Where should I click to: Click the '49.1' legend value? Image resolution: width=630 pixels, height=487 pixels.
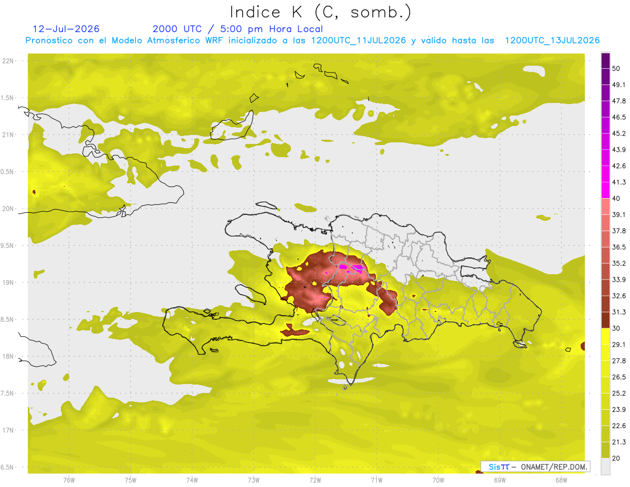click(x=619, y=85)
